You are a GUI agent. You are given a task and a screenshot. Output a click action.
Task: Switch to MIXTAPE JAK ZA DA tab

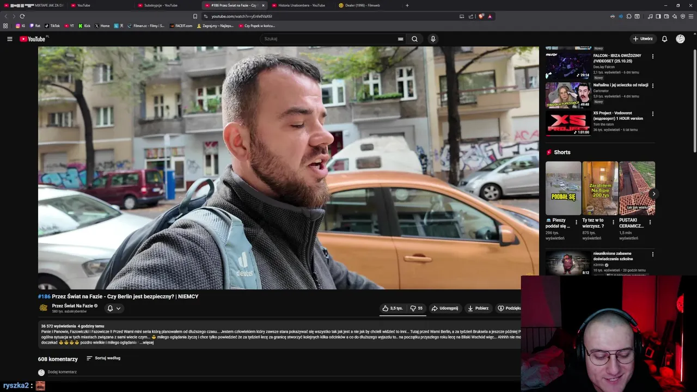pos(34,5)
